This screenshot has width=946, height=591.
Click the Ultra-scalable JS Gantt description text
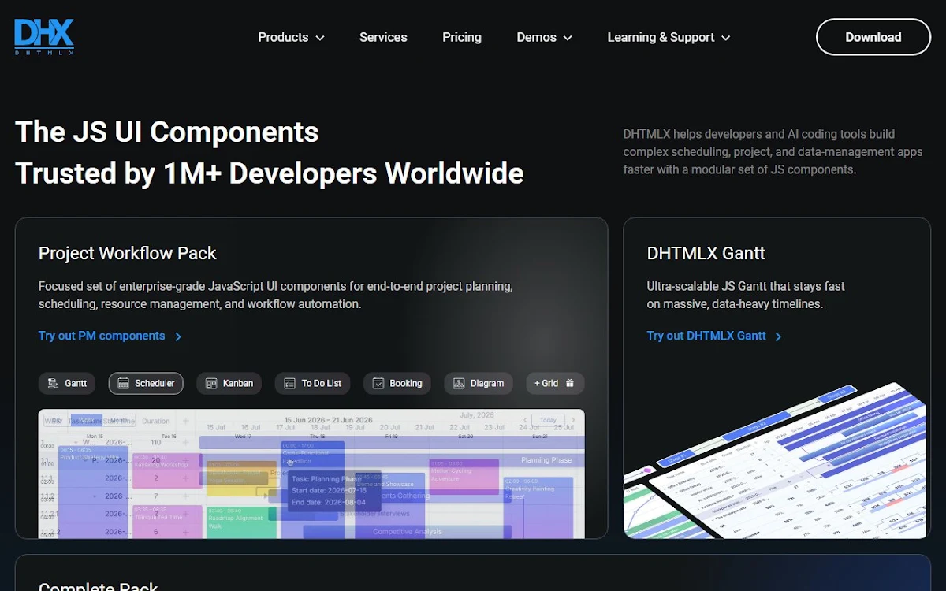click(746, 295)
